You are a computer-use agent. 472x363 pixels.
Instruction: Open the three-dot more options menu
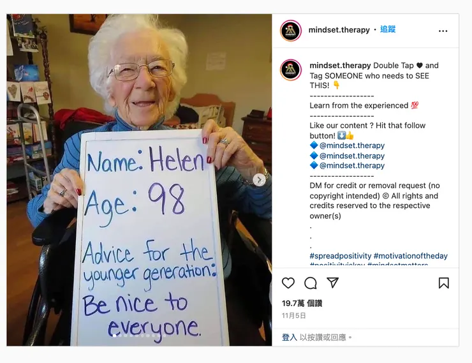point(443,31)
